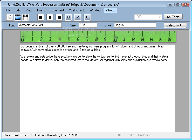Click the Style field showing Regular

point(135,25)
